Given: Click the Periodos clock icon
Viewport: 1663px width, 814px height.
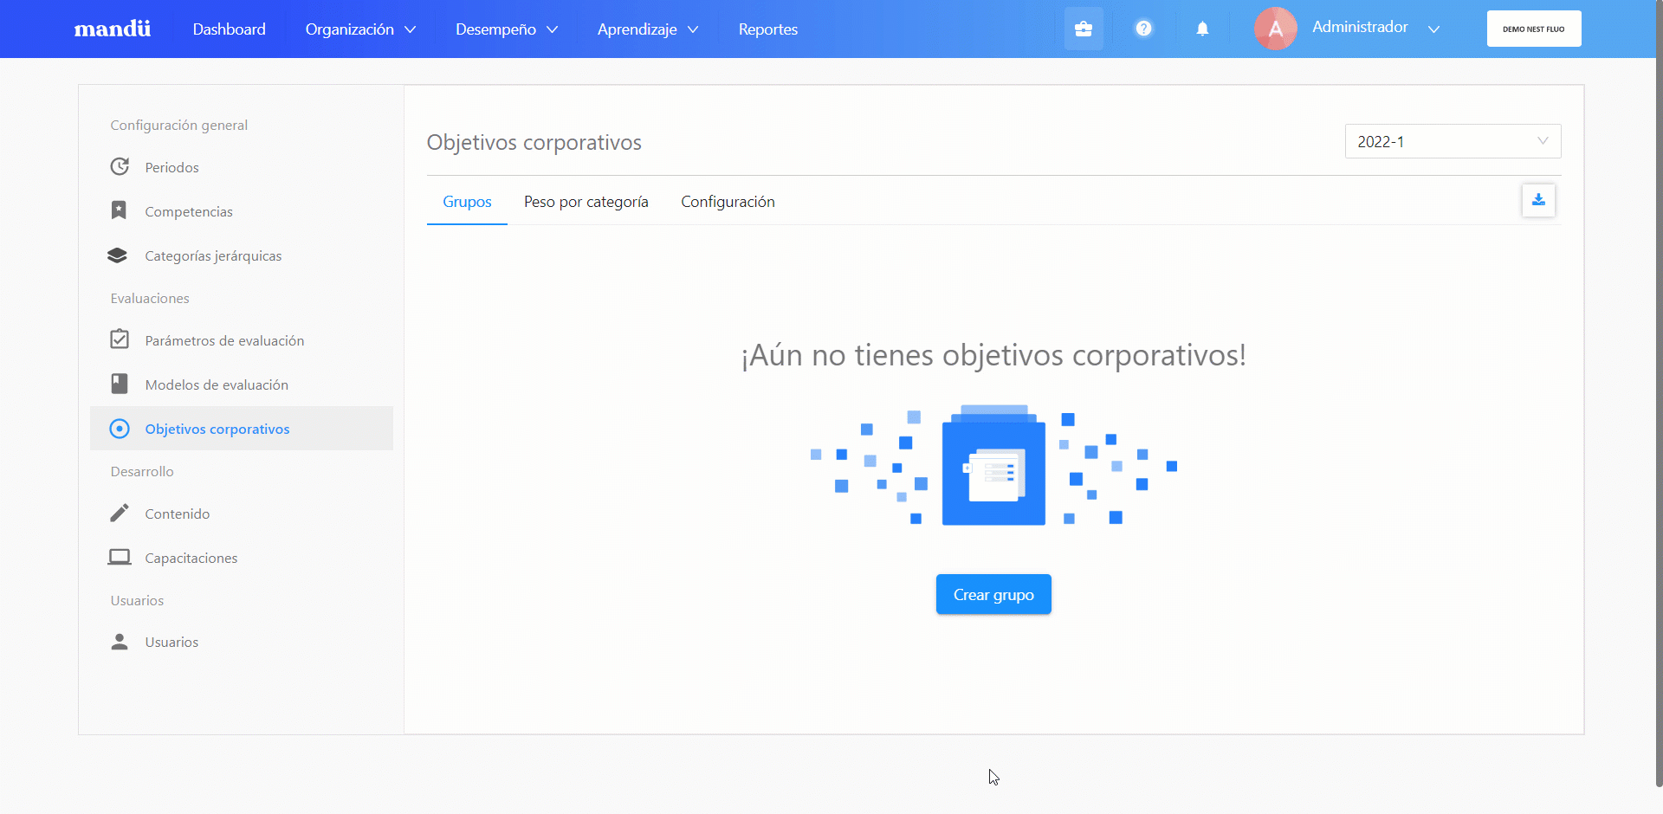Looking at the screenshot, I should (x=120, y=166).
